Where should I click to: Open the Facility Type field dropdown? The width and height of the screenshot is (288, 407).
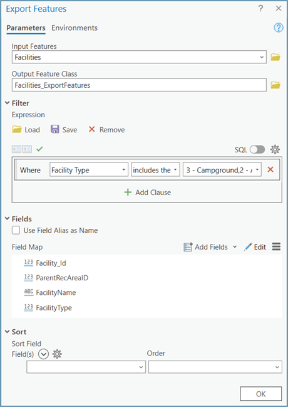click(x=89, y=170)
